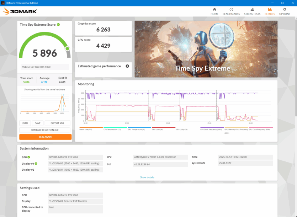Open Stress Tests from the top navigation
This screenshot has height=217, width=297.
pyautogui.click(x=252, y=9)
